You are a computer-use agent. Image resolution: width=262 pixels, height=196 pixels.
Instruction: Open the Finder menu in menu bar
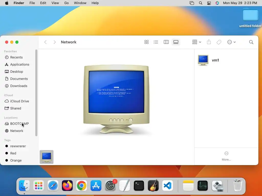coord(19,3)
